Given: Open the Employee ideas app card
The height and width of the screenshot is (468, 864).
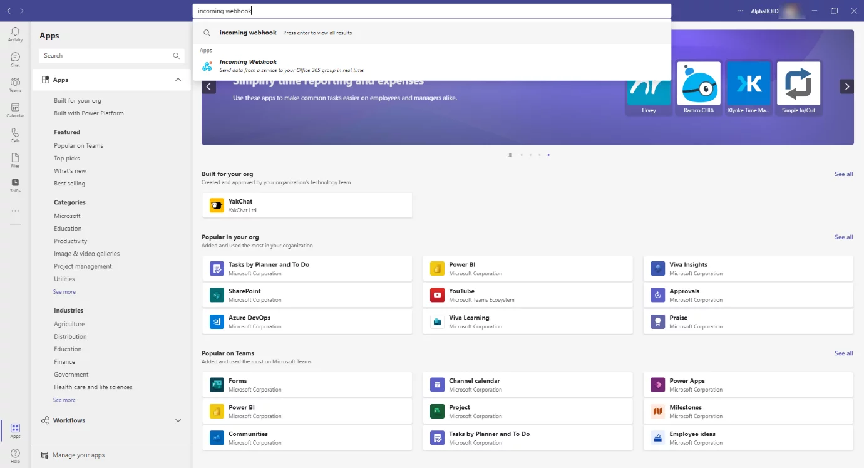Looking at the screenshot, I should point(748,437).
